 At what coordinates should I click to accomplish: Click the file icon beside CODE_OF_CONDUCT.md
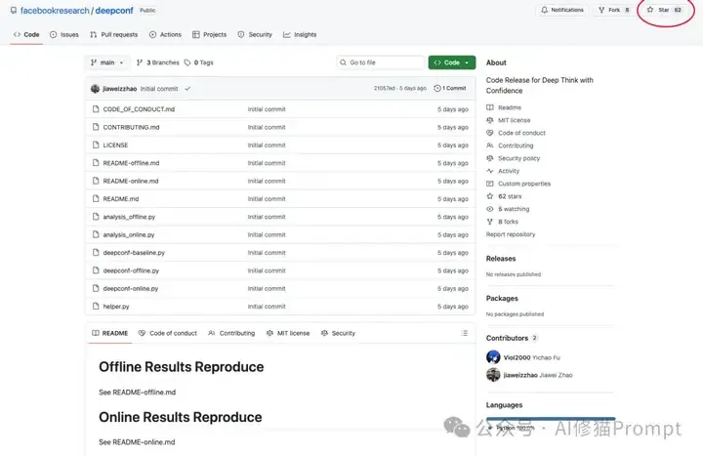click(x=96, y=109)
